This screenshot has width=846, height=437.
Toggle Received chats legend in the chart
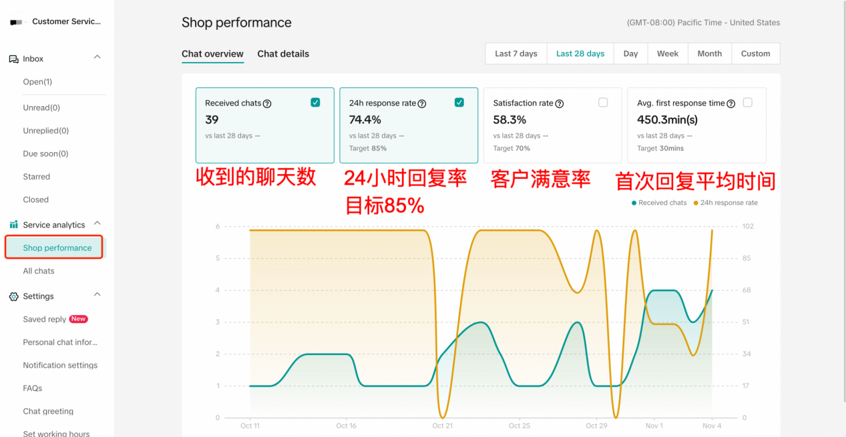[x=658, y=203]
